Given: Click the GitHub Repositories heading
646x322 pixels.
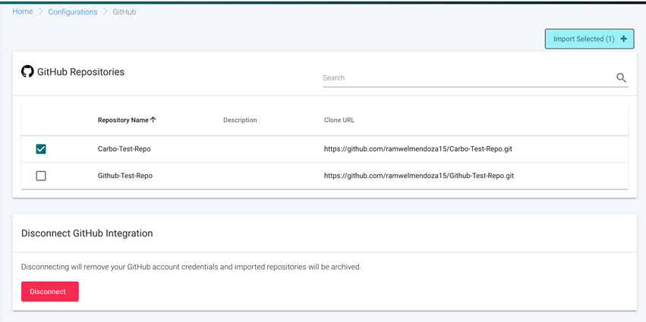Looking at the screenshot, I should click(x=80, y=72).
